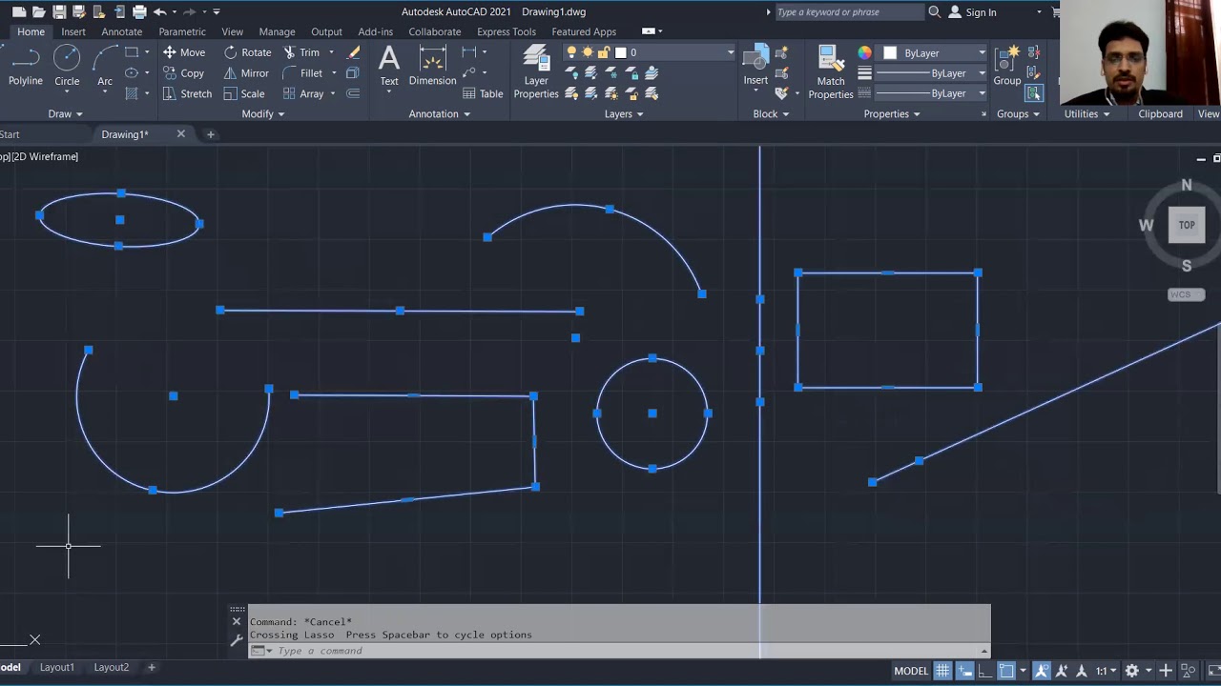Screen dimensions: 1221x686
Task: Close the Drawing1 file tab
Action: 180,134
